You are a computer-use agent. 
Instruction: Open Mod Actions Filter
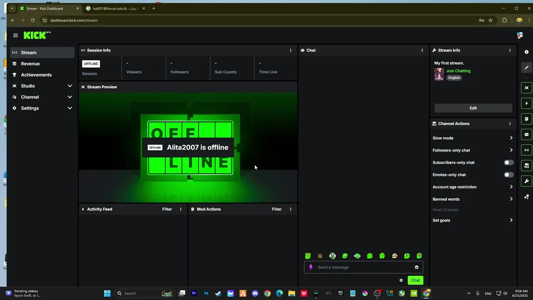[277, 209]
